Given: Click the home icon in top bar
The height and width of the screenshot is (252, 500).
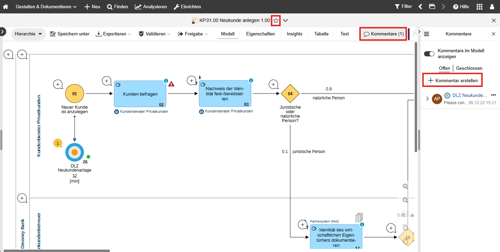Looking at the screenshot, I should tap(6, 7).
